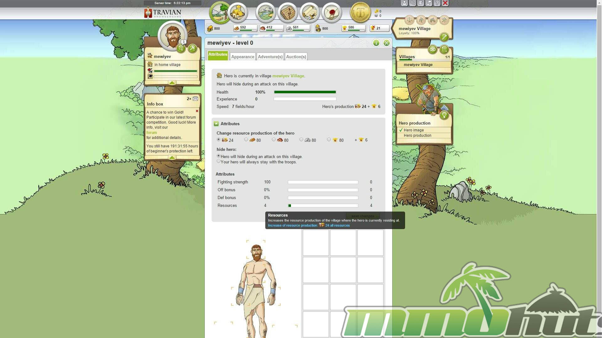
Task: Click the clay stock 412 indicator
Action: click(x=272, y=28)
